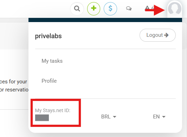Open search with the magnifier icon
The image size is (187, 137).
pos(77,9)
